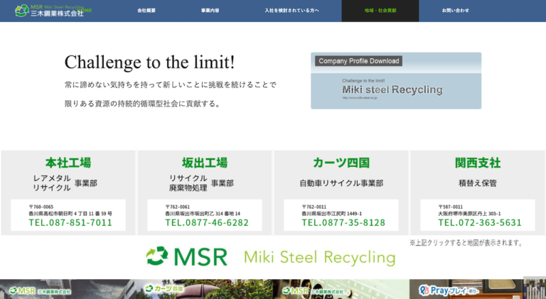Click the Company Profile Download label
Image resolution: width=546 pixels, height=299 pixels.
tap(358, 61)
